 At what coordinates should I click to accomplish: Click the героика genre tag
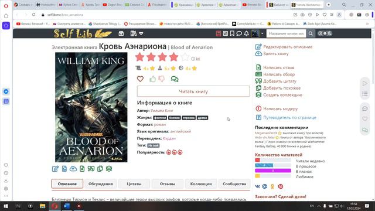(189, 118)
